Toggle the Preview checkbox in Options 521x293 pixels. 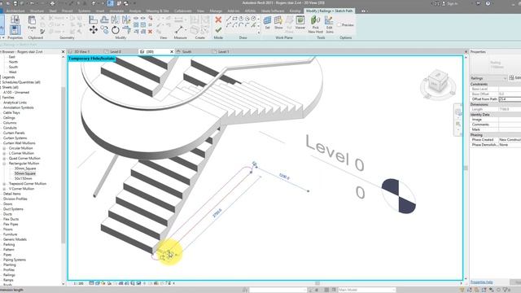click(x=339, y=25)
